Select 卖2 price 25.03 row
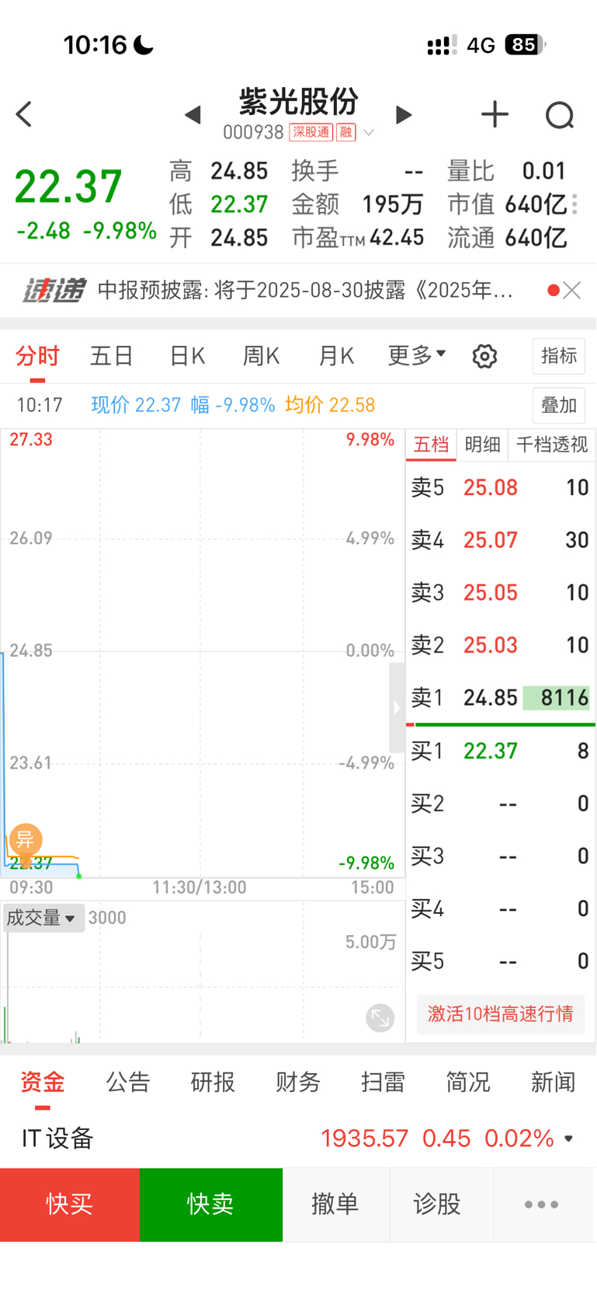The width and height of the screenshot is (597, 1294). click(x=501, y=645)
